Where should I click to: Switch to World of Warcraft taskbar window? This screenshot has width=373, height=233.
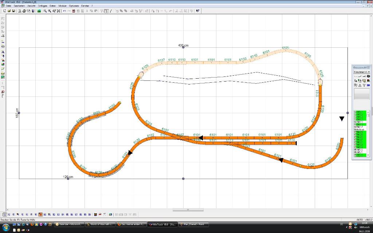coord(101,224)
